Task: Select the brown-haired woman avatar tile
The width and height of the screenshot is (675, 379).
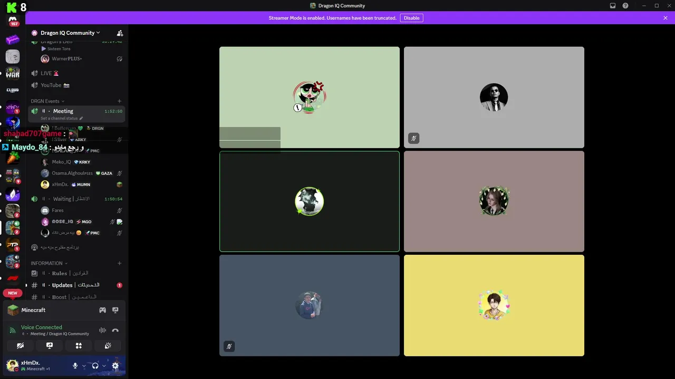Action: (494, 201)
